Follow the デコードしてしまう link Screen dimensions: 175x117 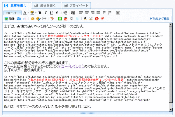coord(71,67)
